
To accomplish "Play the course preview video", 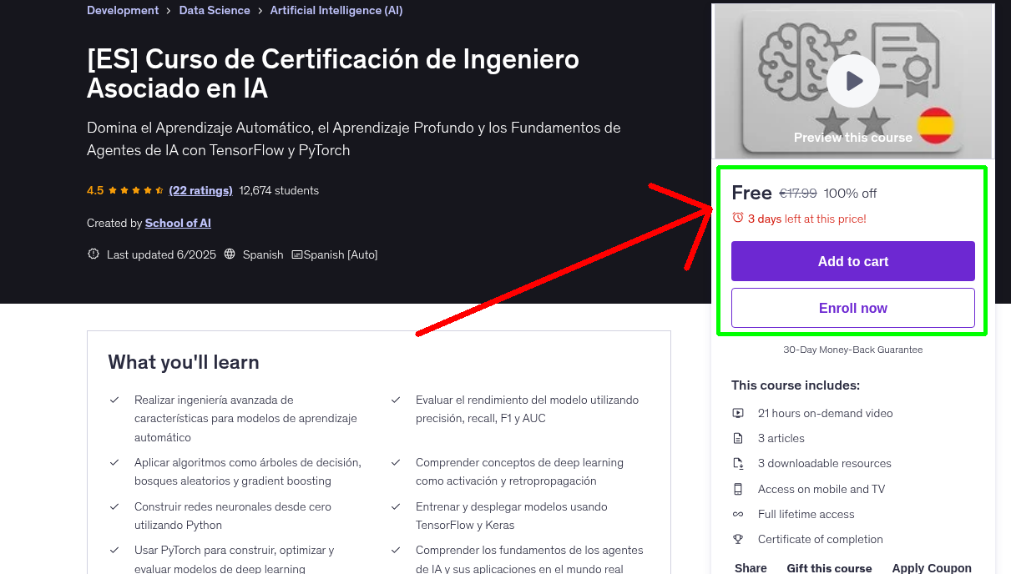I will click(x=852, y=80).
